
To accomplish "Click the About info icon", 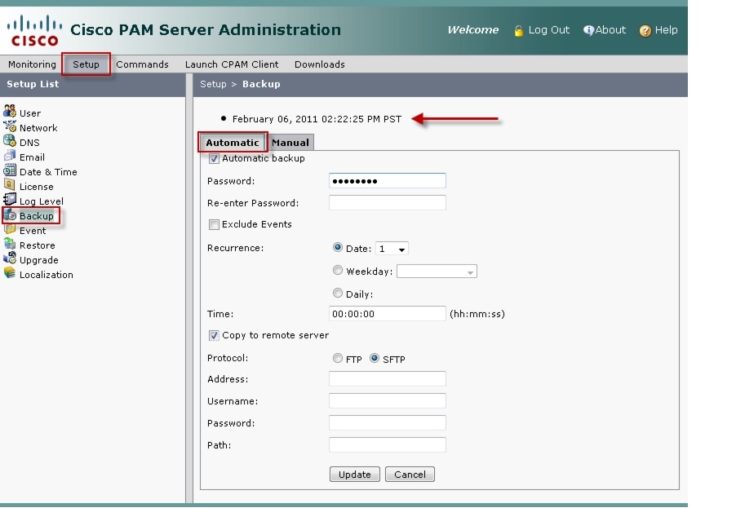I will [x=588, y=30].
